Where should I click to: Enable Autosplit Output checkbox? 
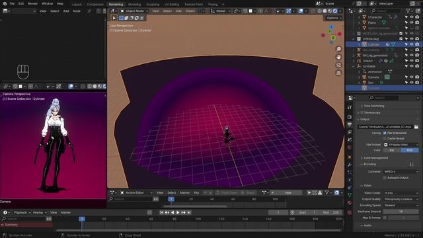pyautogui.click(x=385, y=178)
